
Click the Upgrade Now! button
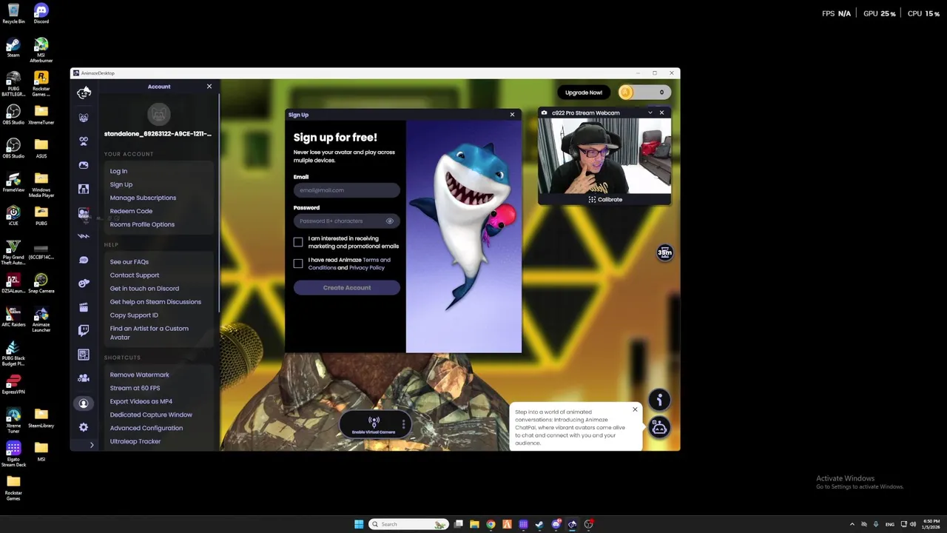coord(584,93)
